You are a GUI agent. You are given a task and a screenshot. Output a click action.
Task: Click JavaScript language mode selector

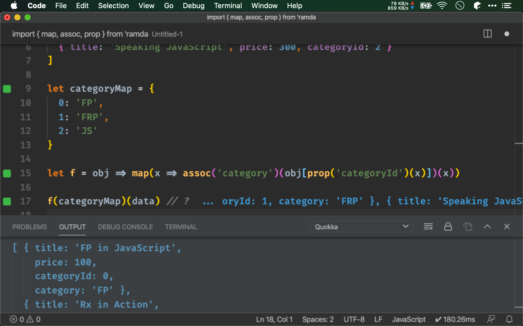[x=409, y=319]
